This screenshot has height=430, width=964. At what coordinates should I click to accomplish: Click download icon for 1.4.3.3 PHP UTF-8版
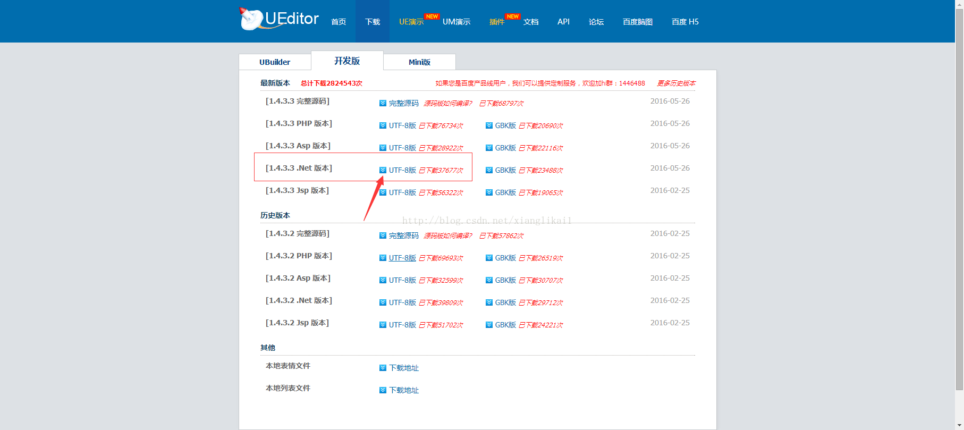[x=383, y=125]
